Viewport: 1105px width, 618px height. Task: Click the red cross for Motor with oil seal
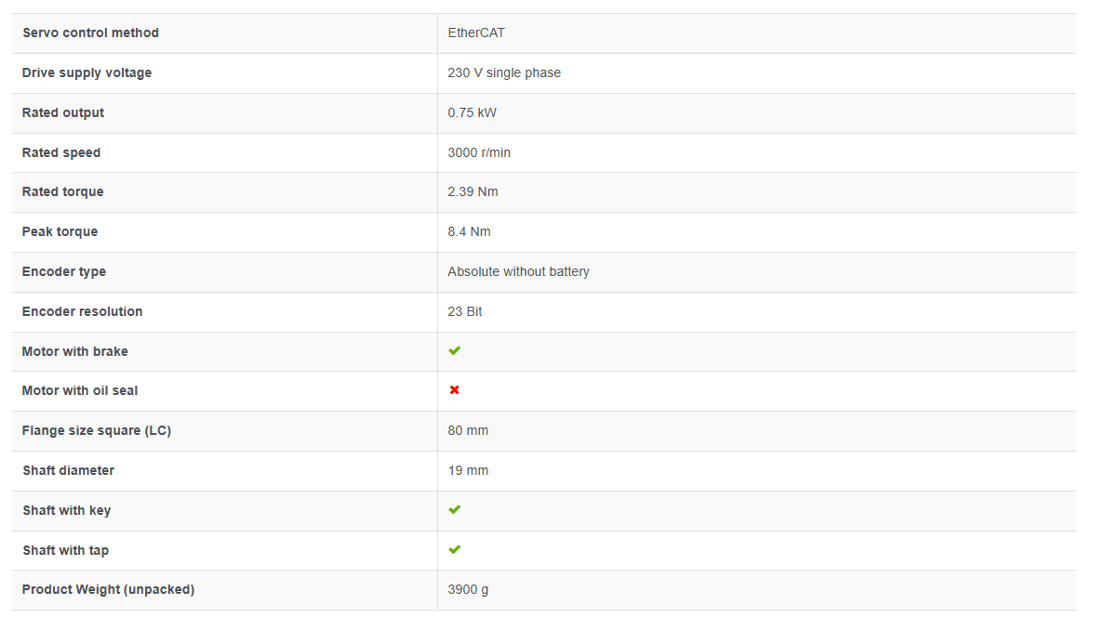455,390
